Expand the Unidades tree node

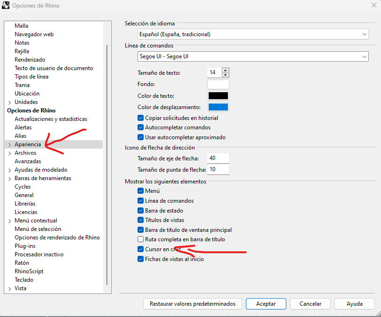click(10, 103)
